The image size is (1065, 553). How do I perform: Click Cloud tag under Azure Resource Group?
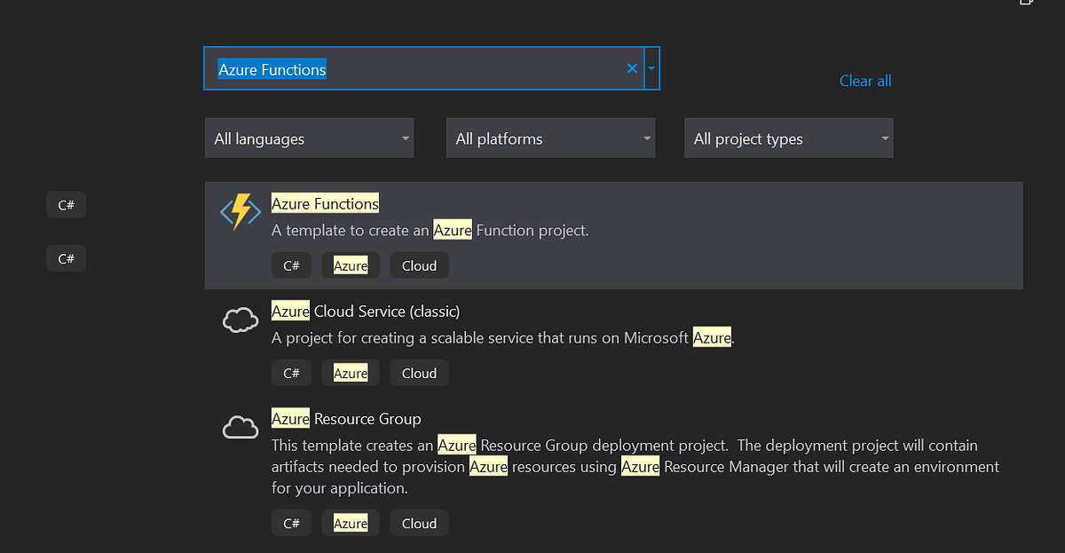(x=419, y=524)
